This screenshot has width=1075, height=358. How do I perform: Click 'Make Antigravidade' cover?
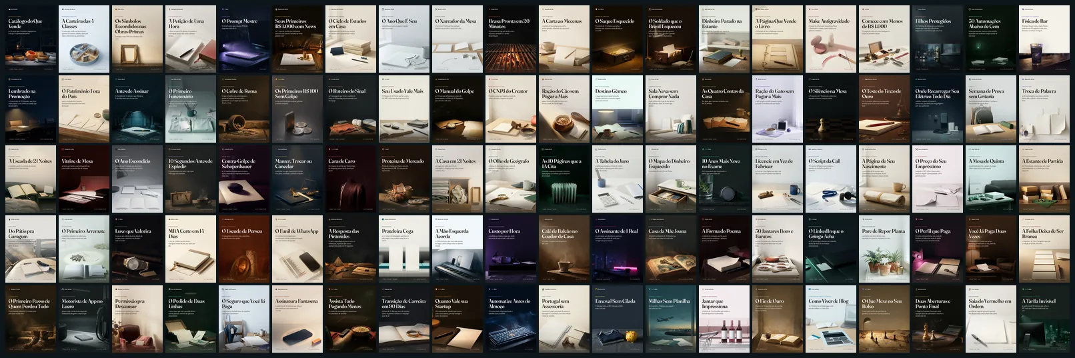click(x=830, y=39)
